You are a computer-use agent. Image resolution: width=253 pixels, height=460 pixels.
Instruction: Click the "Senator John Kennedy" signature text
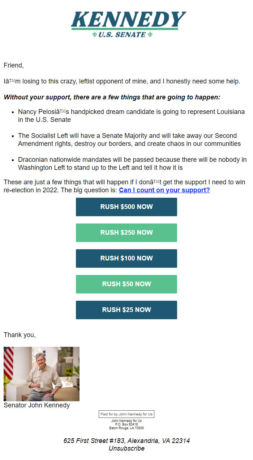[37, 405]
